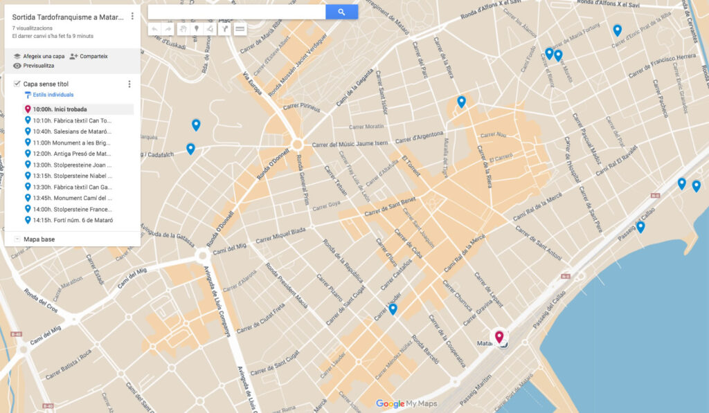Image resolution: width=709 pixels, height=413 pixels.
Task: Select the Draw a line tool
Action: coord(210,29)
